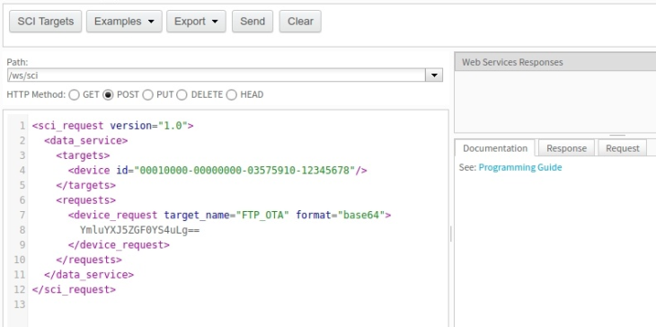
Task: Switch to the Documentation tab
Action: click(x=495, y=148)
